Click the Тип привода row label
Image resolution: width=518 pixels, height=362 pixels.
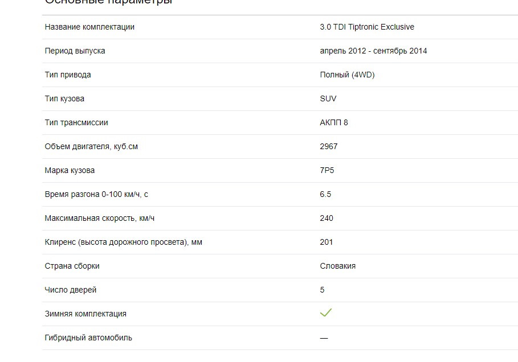[x=68, y=75]
